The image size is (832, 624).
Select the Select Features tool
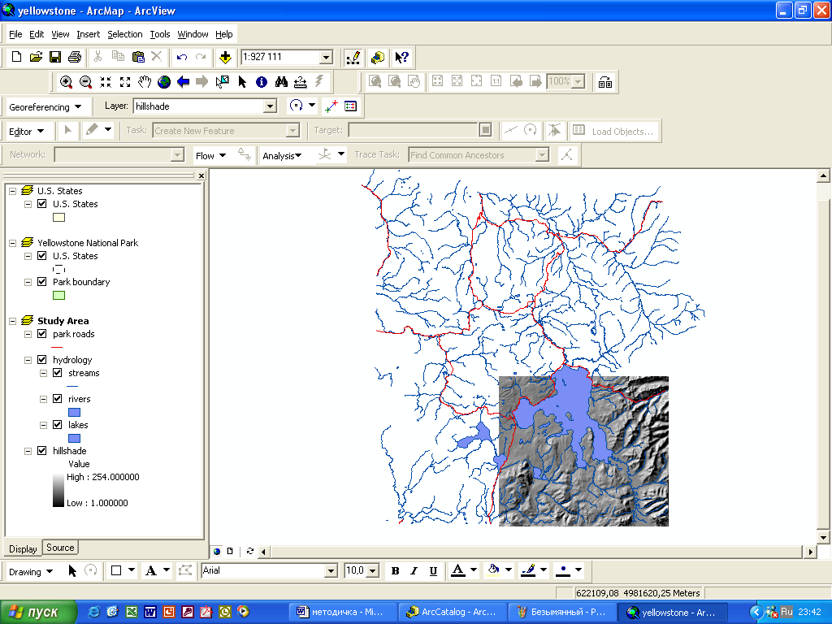(223, 82)
